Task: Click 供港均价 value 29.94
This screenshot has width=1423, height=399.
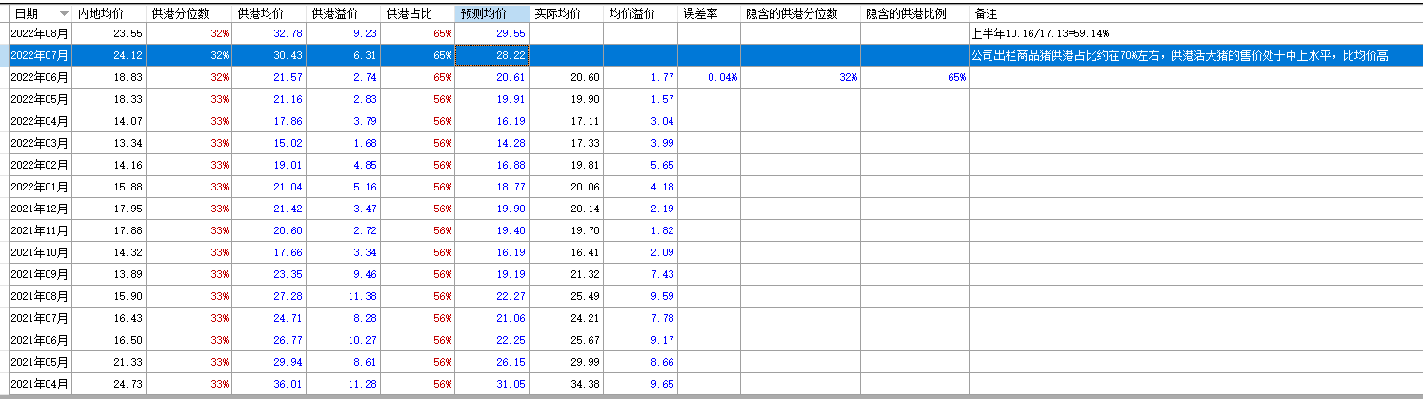Action: [270, 362]
